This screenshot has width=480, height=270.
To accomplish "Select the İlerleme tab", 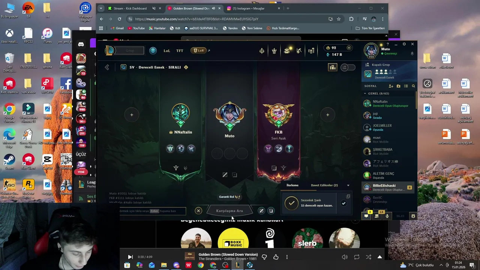I will [x=292, y=185].
